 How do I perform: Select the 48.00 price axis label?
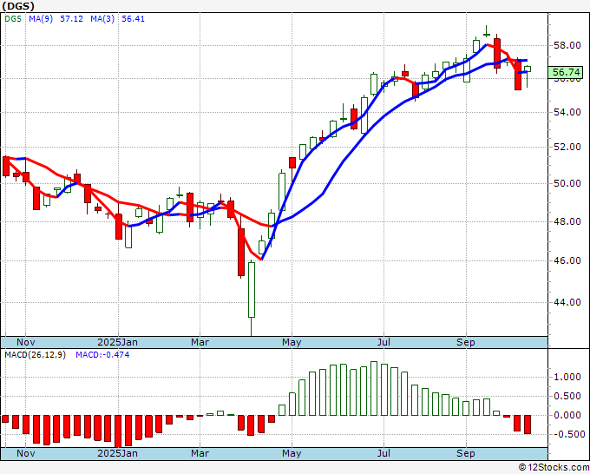(567, 221)
